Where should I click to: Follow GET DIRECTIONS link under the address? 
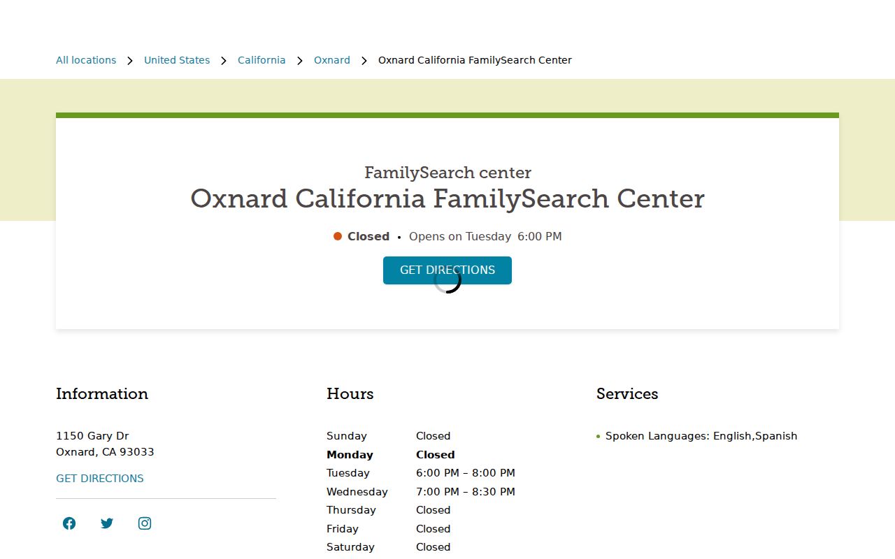tap(100, 479)
